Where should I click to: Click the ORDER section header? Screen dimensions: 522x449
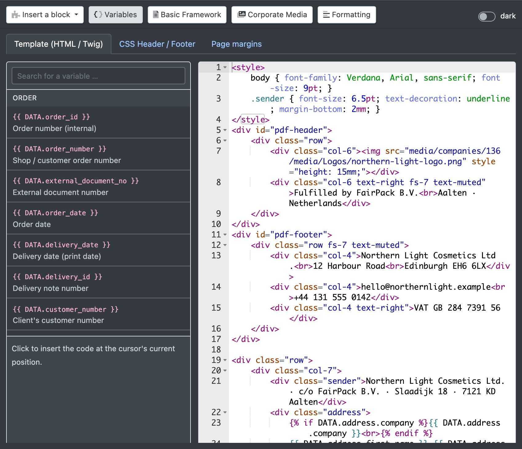coord(98,98)
